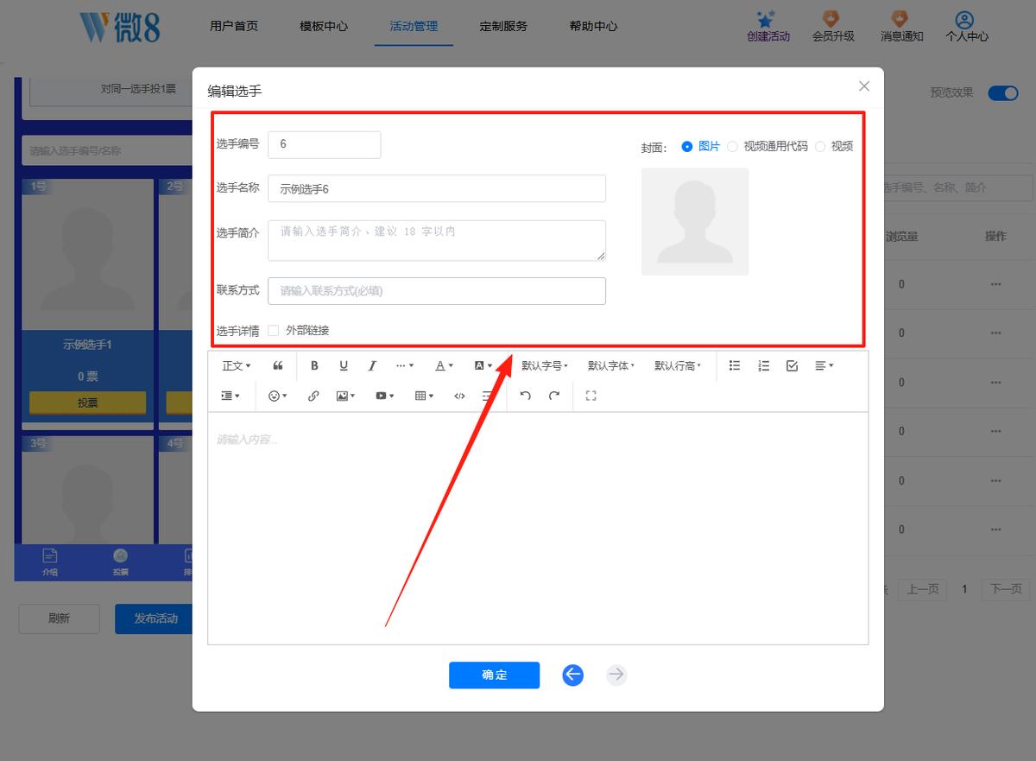Insert a code block

[459, 396]
